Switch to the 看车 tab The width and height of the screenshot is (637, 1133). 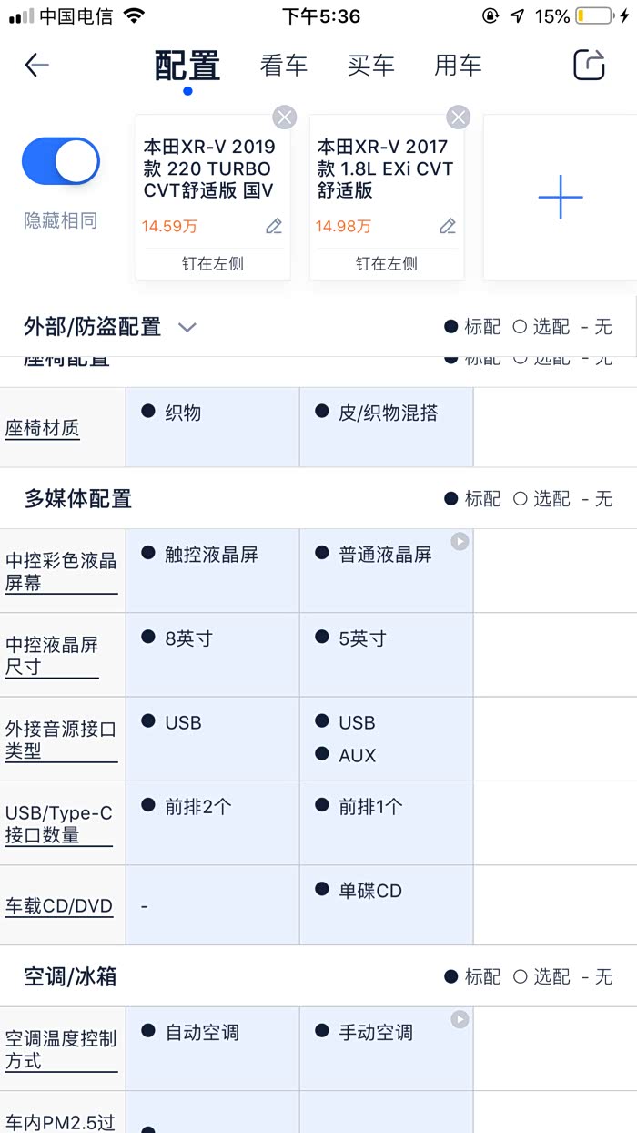(284, 66)
